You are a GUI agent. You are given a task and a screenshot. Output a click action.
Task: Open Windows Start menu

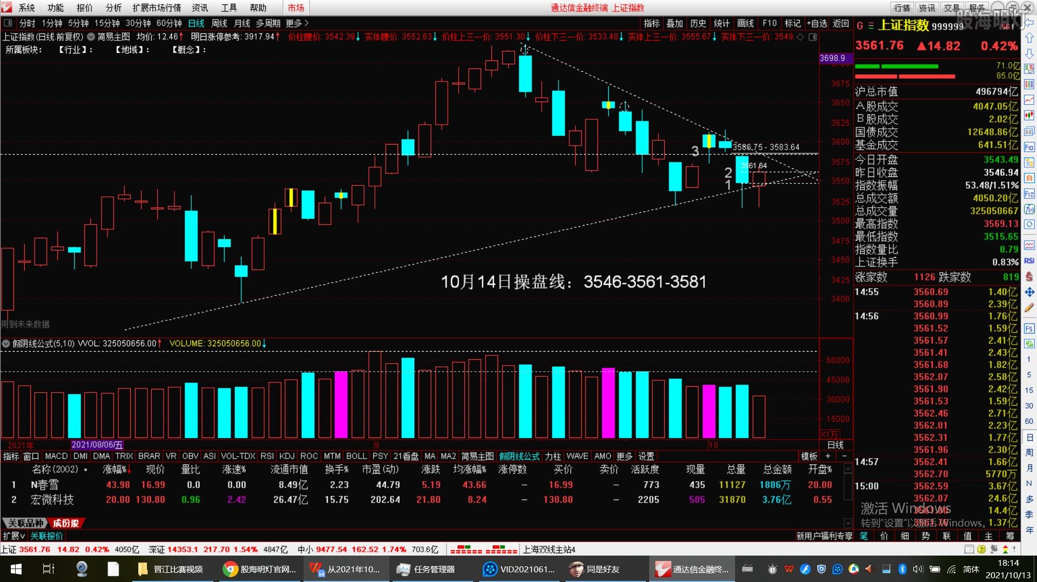[16, 569]
